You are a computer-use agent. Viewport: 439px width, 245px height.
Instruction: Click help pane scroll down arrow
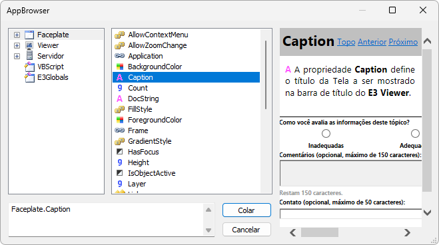(x=427, y=213)
